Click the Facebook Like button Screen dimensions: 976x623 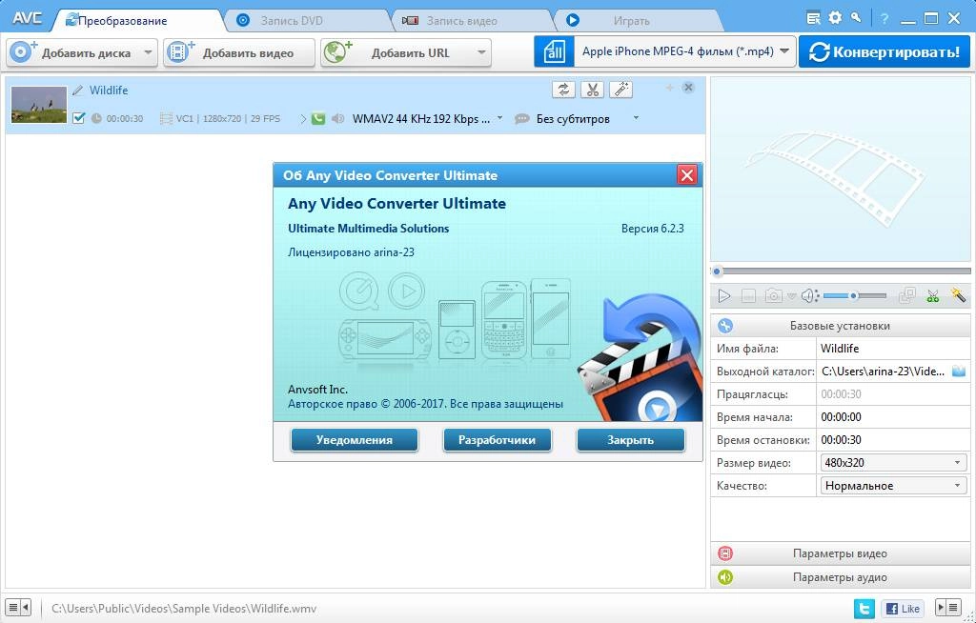coord(902,608)
